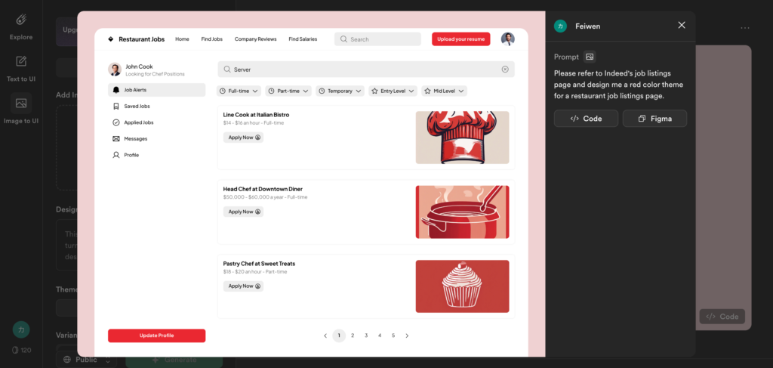This screenshot has width=773, height=368.
Task: Open Messages in sidebar
Action: coord(157,138)
